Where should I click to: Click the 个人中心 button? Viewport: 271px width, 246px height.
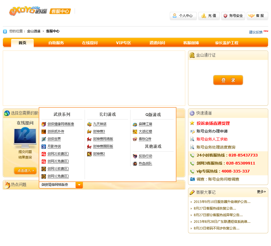point(183,16)
